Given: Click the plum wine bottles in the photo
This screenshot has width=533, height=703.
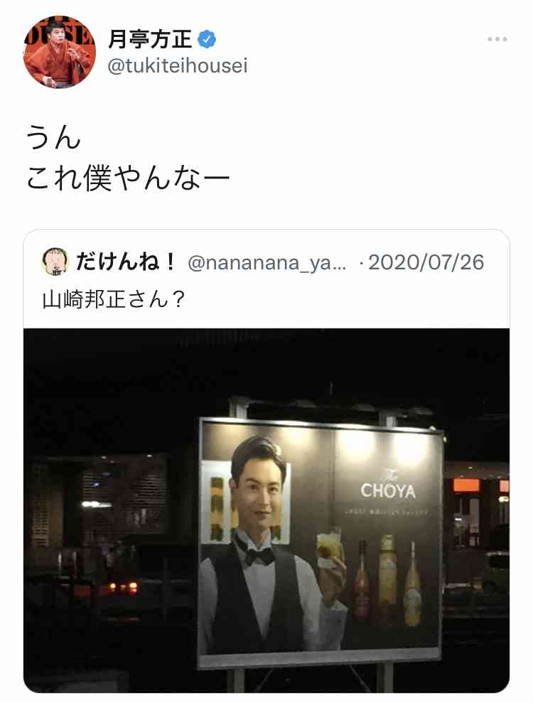Looking at the screenshot, I should 388,581.
